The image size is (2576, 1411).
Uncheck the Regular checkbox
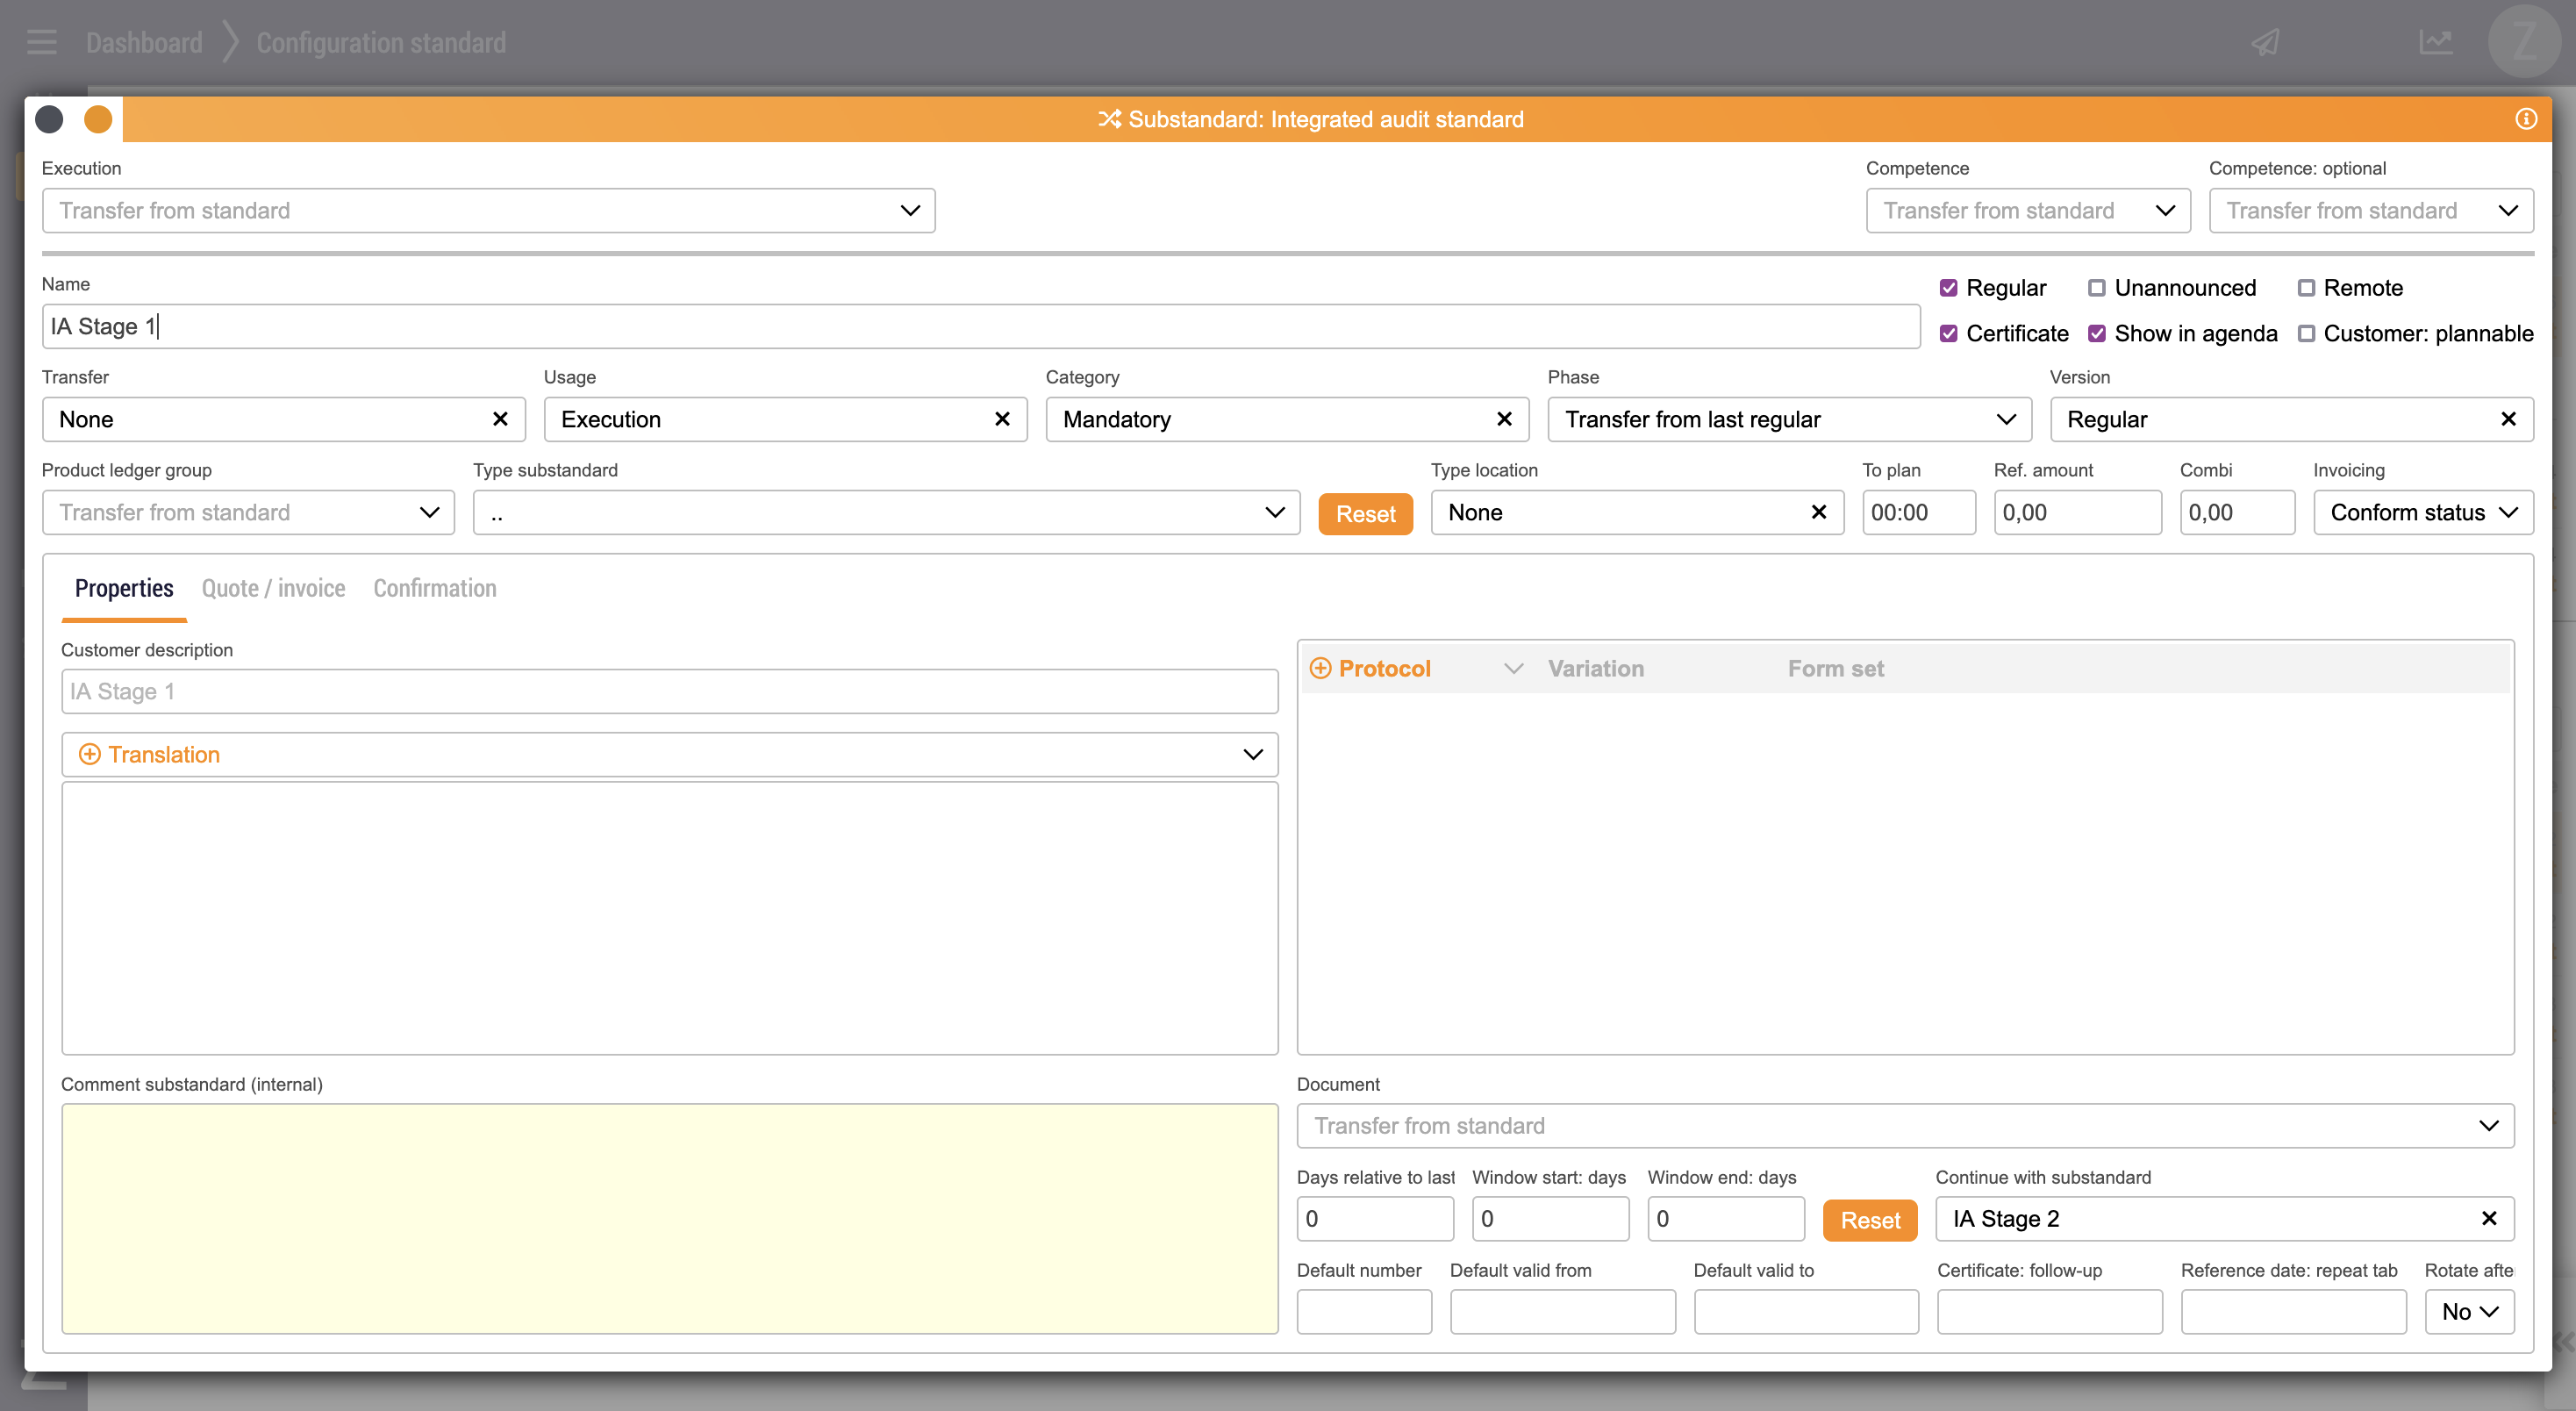[1948, 288]
